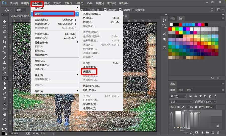Toggle layer filtering switch
Viewport: 226px width, 136px height.
point(215,96)
